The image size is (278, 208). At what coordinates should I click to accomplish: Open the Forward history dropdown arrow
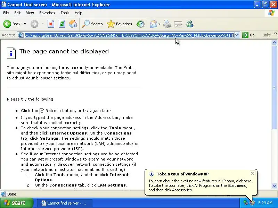pos(42,24)
